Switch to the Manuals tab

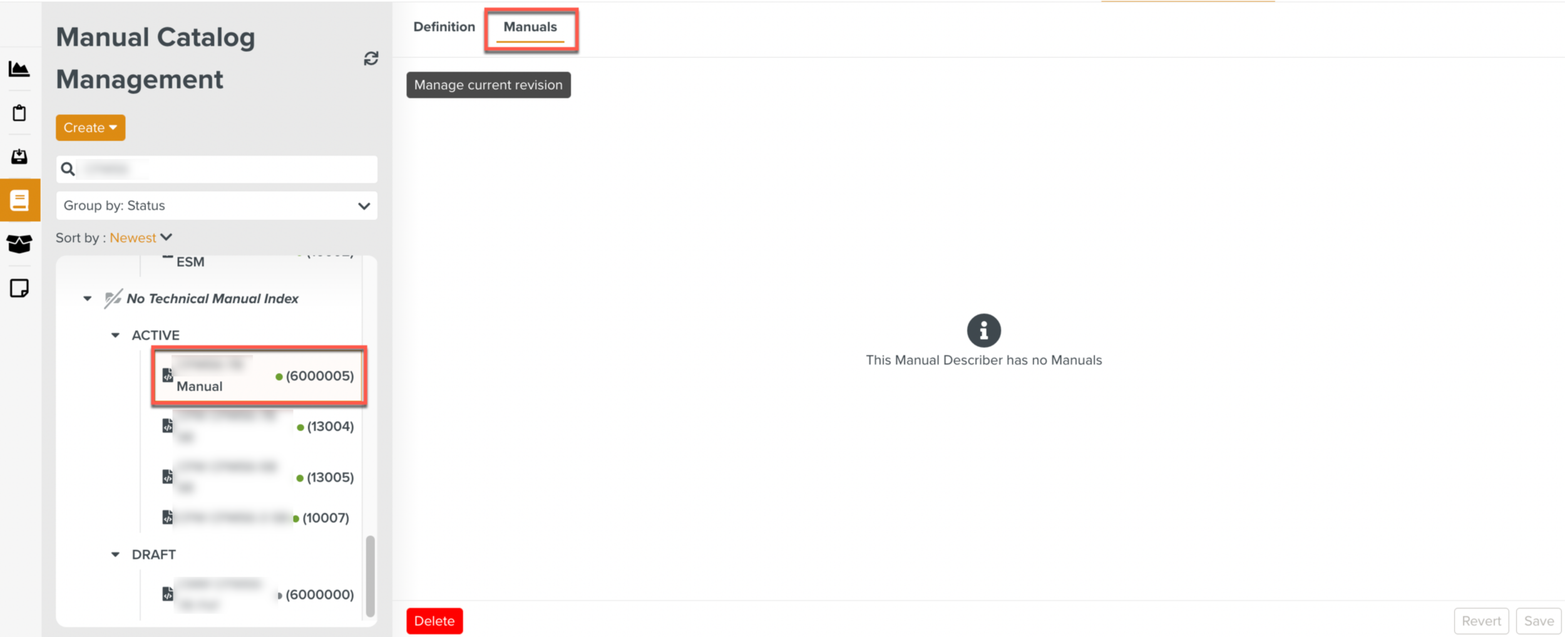tap(530, 27)
